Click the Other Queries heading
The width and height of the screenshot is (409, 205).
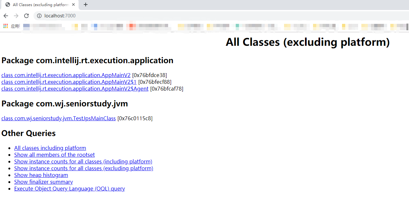tap(28, 133)
